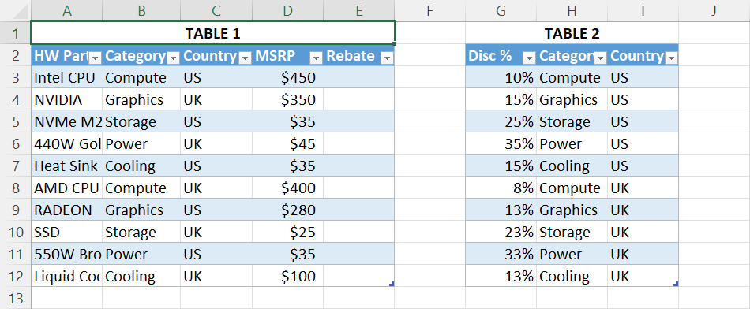The width and height of the screenshot is (750, 309).
Task: Select column A header
Action: coord(66,10)
